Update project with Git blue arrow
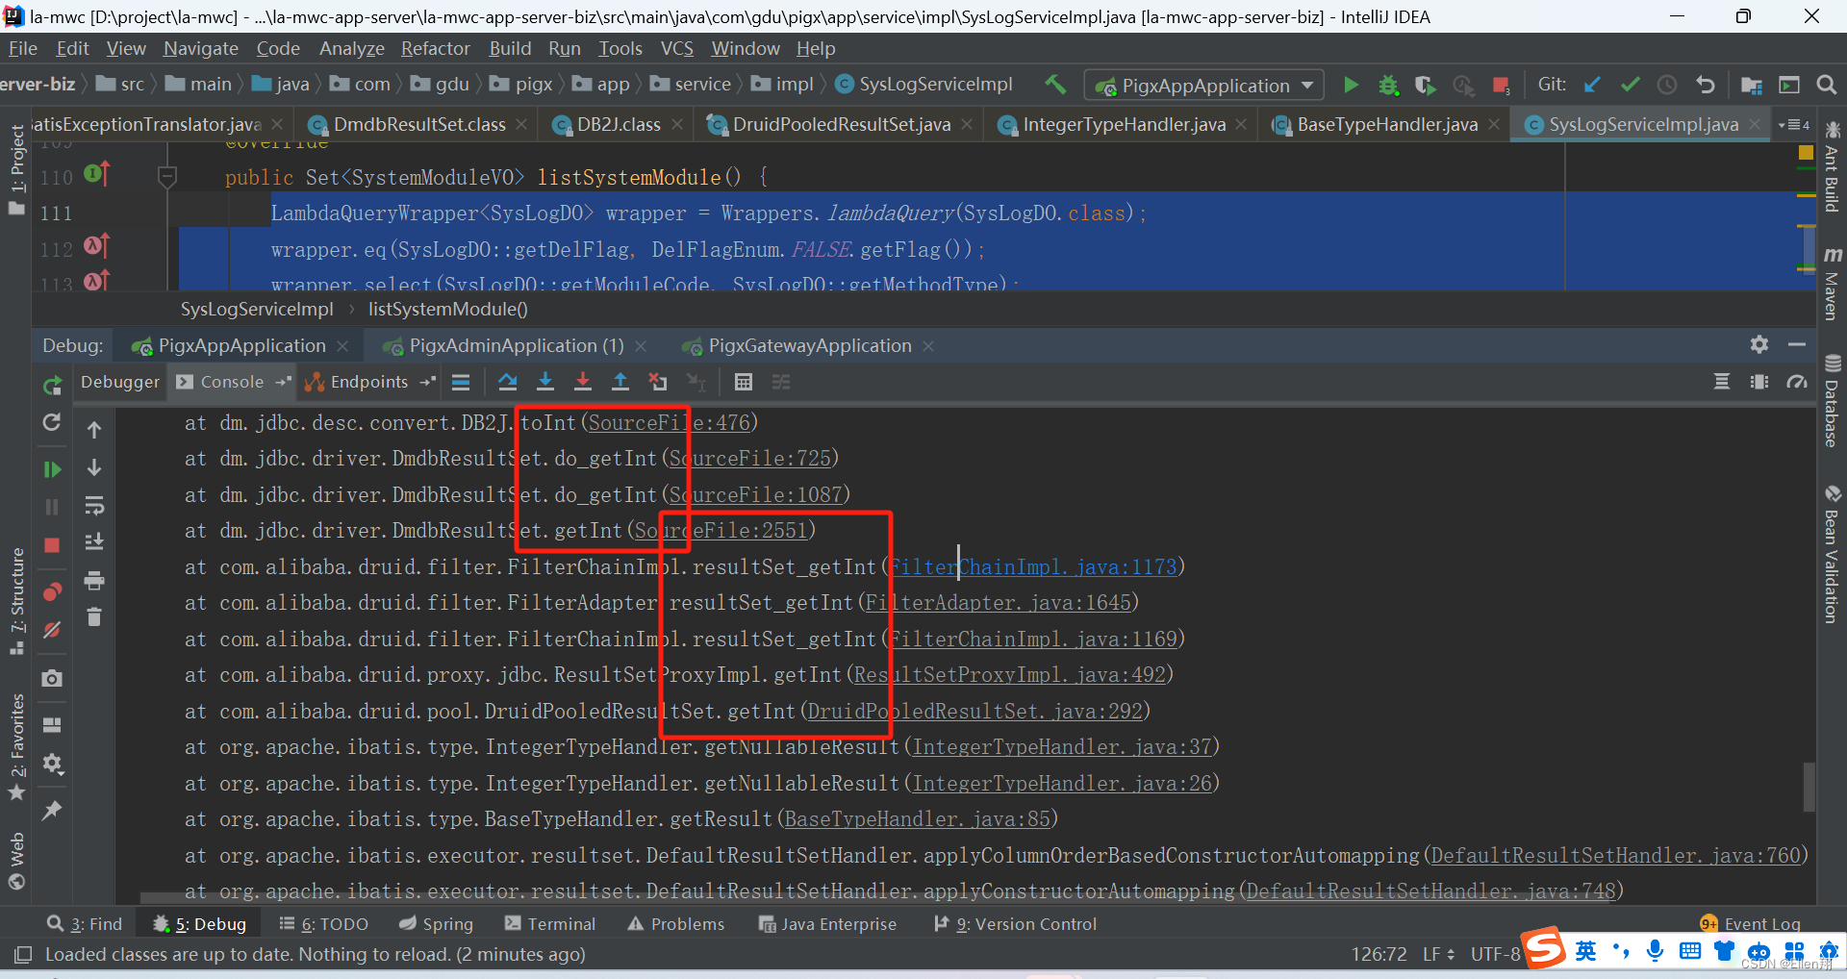This screenshot has width=1847, height=979. [1592, 85]
